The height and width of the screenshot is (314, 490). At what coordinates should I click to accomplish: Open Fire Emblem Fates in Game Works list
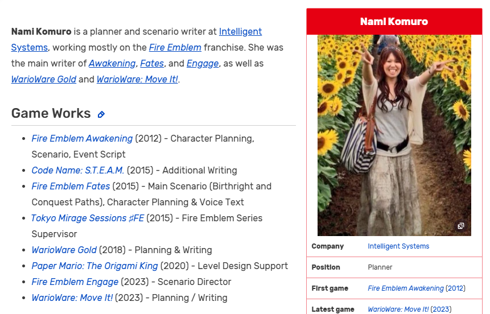pyautogui.click(x=71, y=186)
